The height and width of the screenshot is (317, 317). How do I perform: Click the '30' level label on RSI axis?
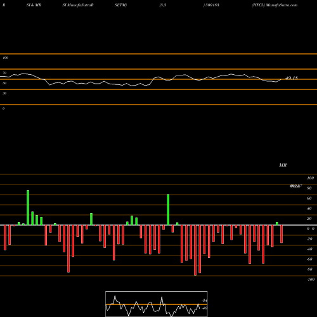(x=4, y=93)
